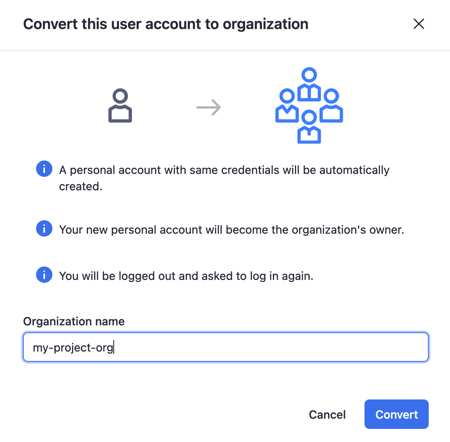Click the text my-project-org in the field

click(72, 347)
